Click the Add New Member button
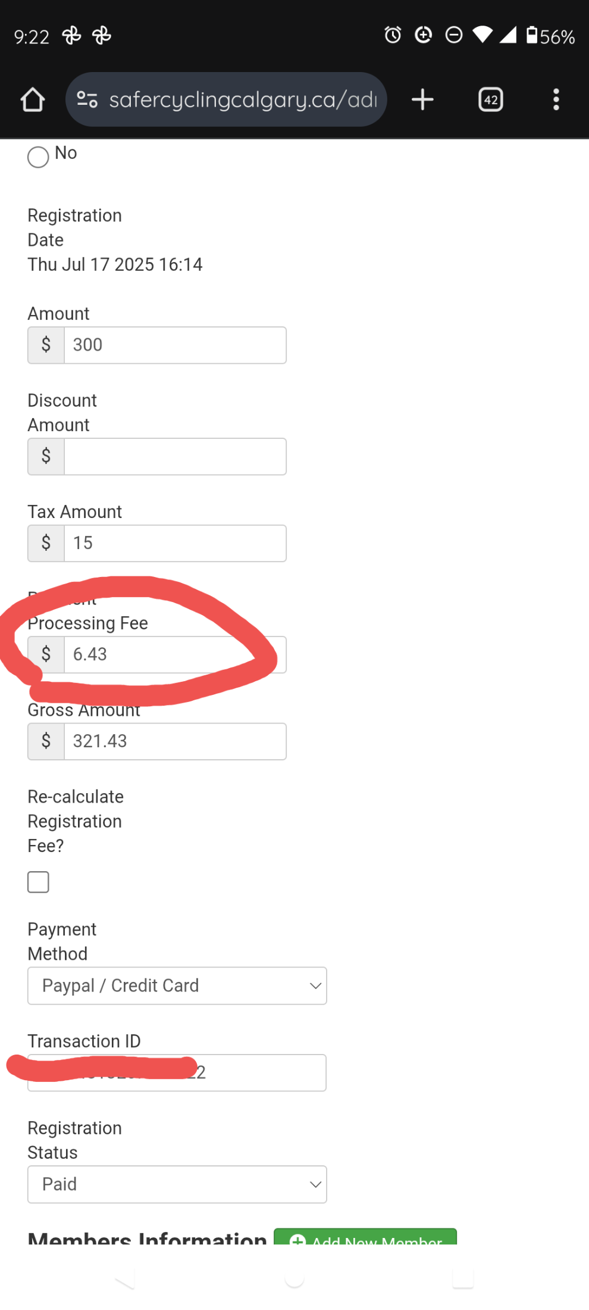589x1310 pixels. tap(365, 1236)
